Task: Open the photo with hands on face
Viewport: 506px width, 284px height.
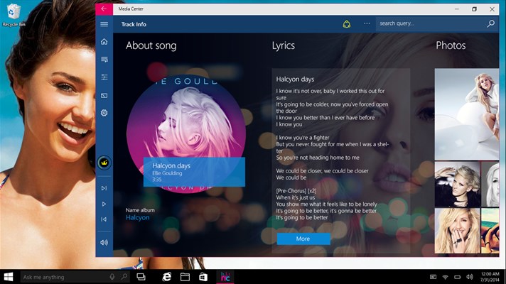Action: pyautogui.click(x=457, y=231)
